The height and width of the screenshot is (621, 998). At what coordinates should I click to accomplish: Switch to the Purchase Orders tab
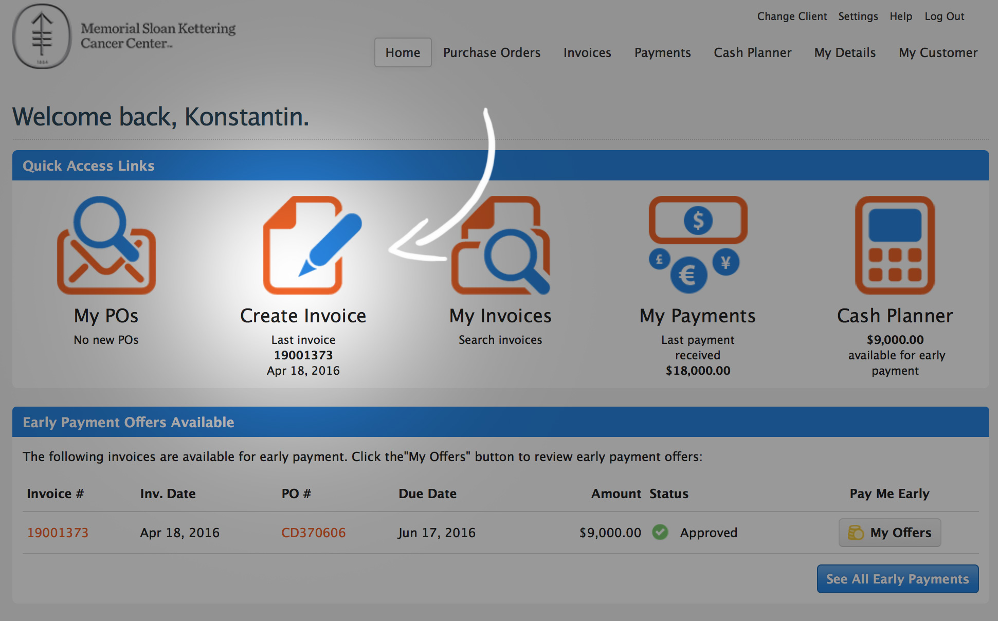[492, 52]
